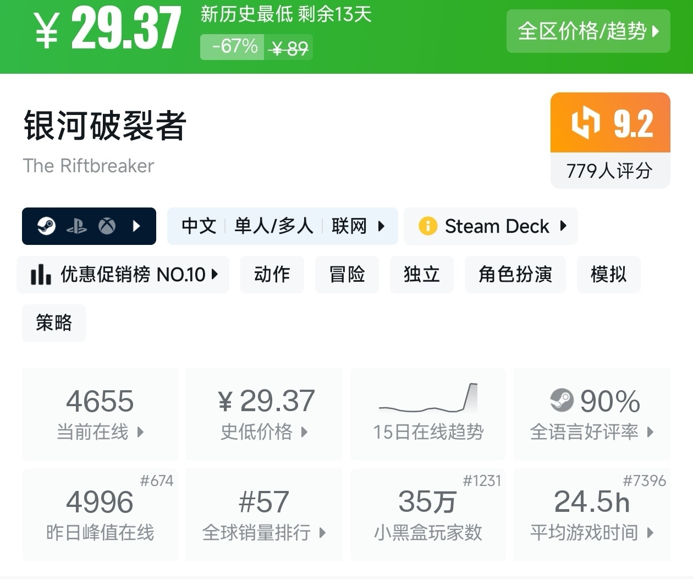
Task: Expand the platforms list arrow
Action: pos(136,226)
